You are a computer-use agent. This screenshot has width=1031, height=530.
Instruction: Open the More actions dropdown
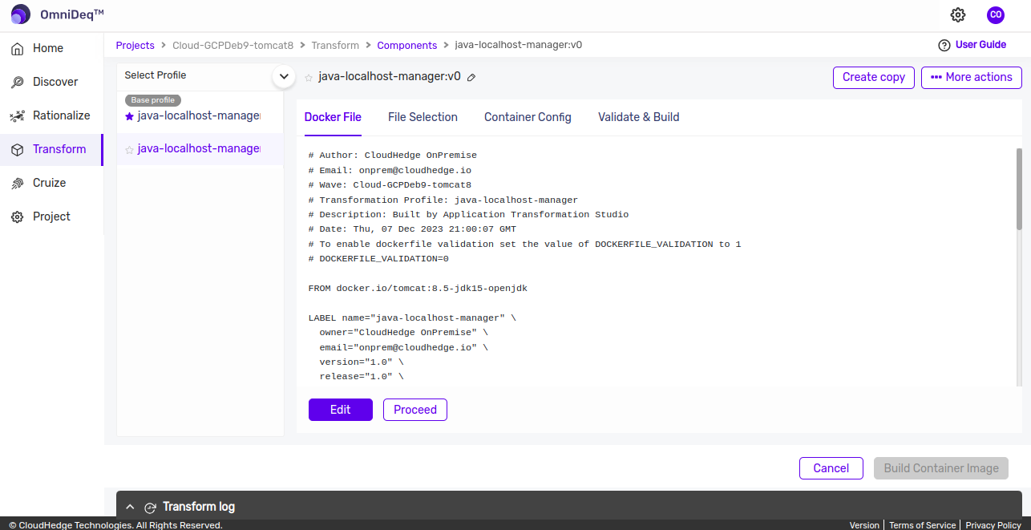pyautogui.click(x=971, y=77)
